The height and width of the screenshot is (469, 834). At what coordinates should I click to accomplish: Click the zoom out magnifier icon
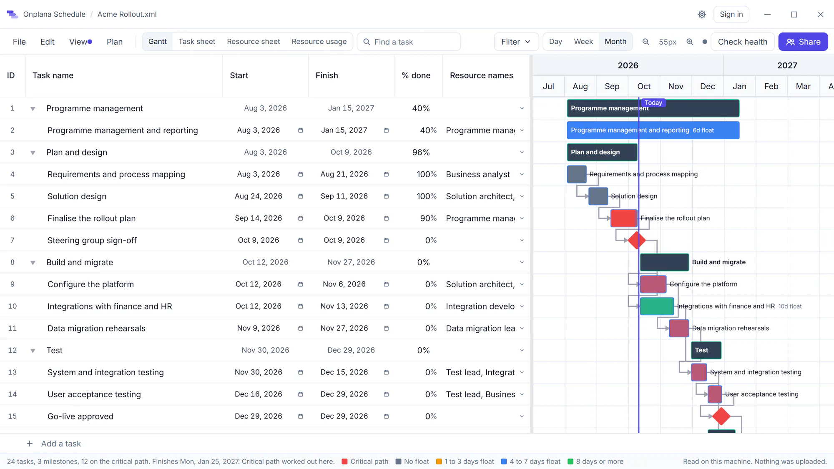(646, 42)
